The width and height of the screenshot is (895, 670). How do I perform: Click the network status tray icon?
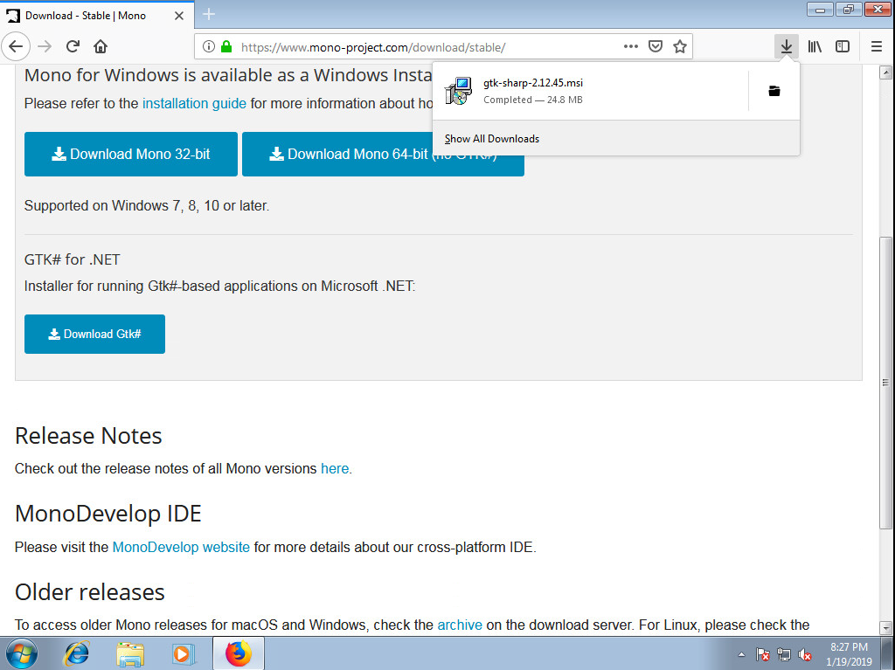(784, 654)
